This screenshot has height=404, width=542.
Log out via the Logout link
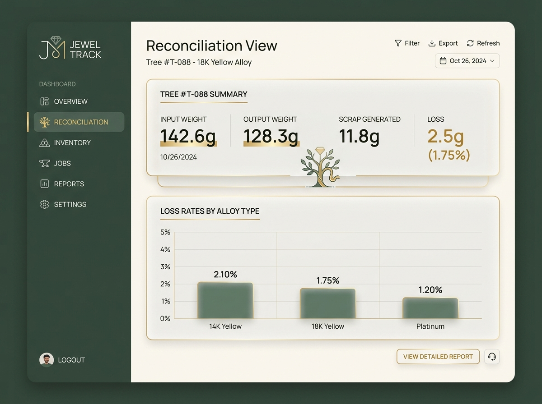pos(71,360)
